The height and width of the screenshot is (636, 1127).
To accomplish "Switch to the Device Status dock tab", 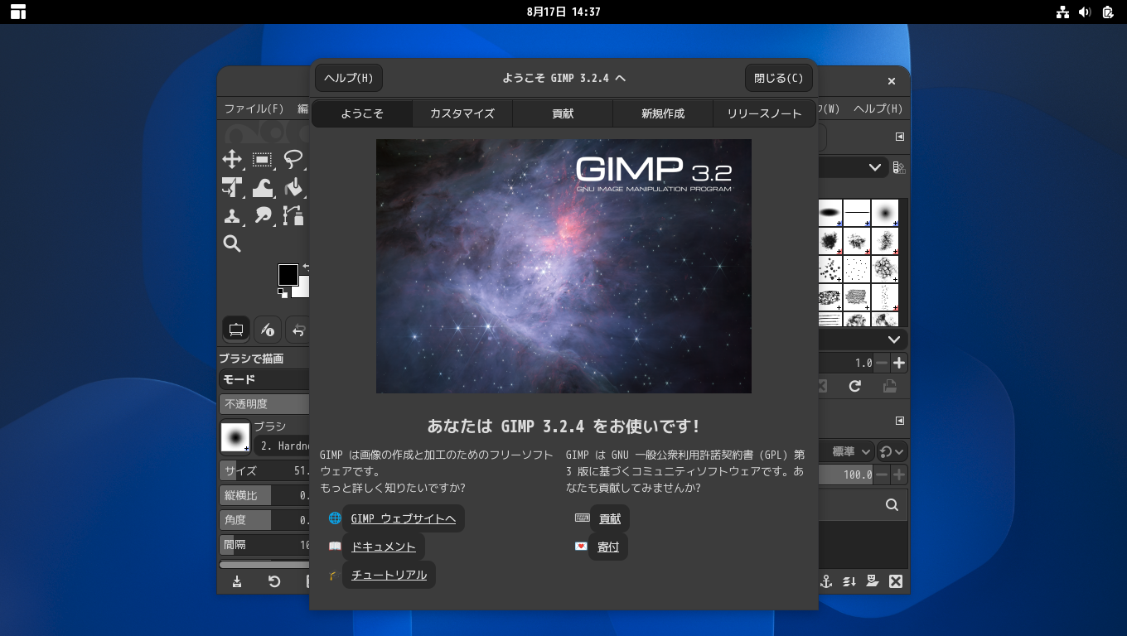I will point(268,330).
